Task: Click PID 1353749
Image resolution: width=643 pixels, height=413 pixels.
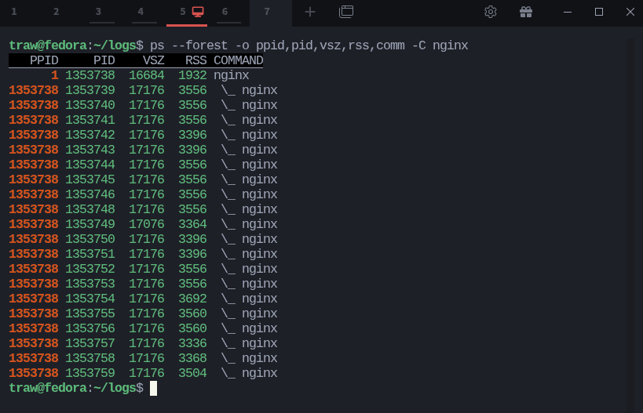Action: click(90, 224)
